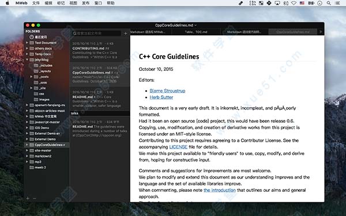
Task: Open Notification Center icon in menu bar
Action: coord(337,3)
